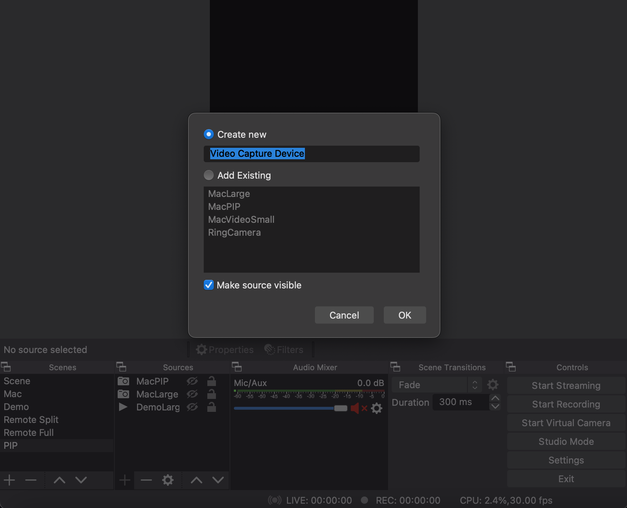Uncheck Make source visible checkbox
This screenshot has height=508, width=627.
209,285
